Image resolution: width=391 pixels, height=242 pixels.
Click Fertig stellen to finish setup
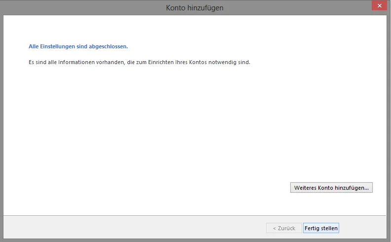321,228
